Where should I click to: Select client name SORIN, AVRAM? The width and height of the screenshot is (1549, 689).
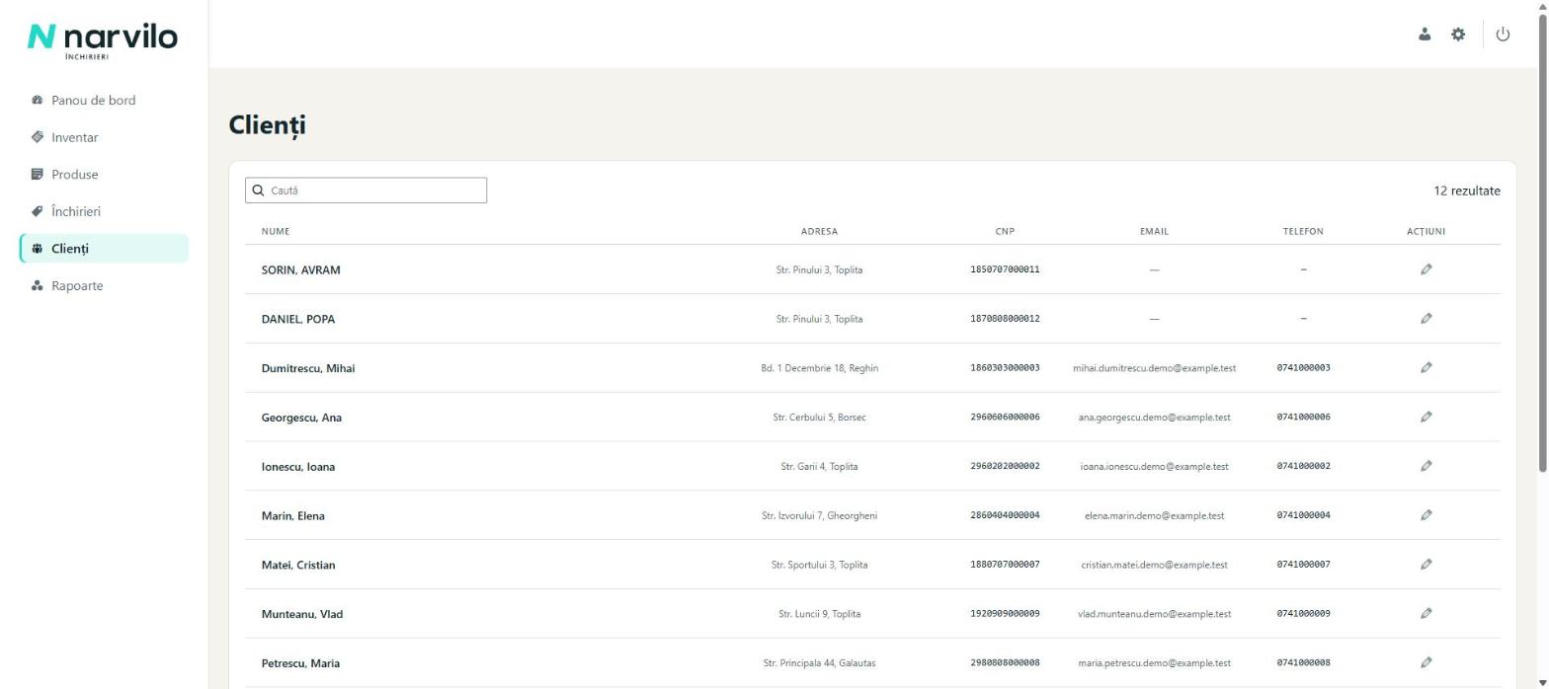pos(301,269)
